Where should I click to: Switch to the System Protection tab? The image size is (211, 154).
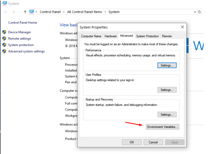(x=147, y=36)
